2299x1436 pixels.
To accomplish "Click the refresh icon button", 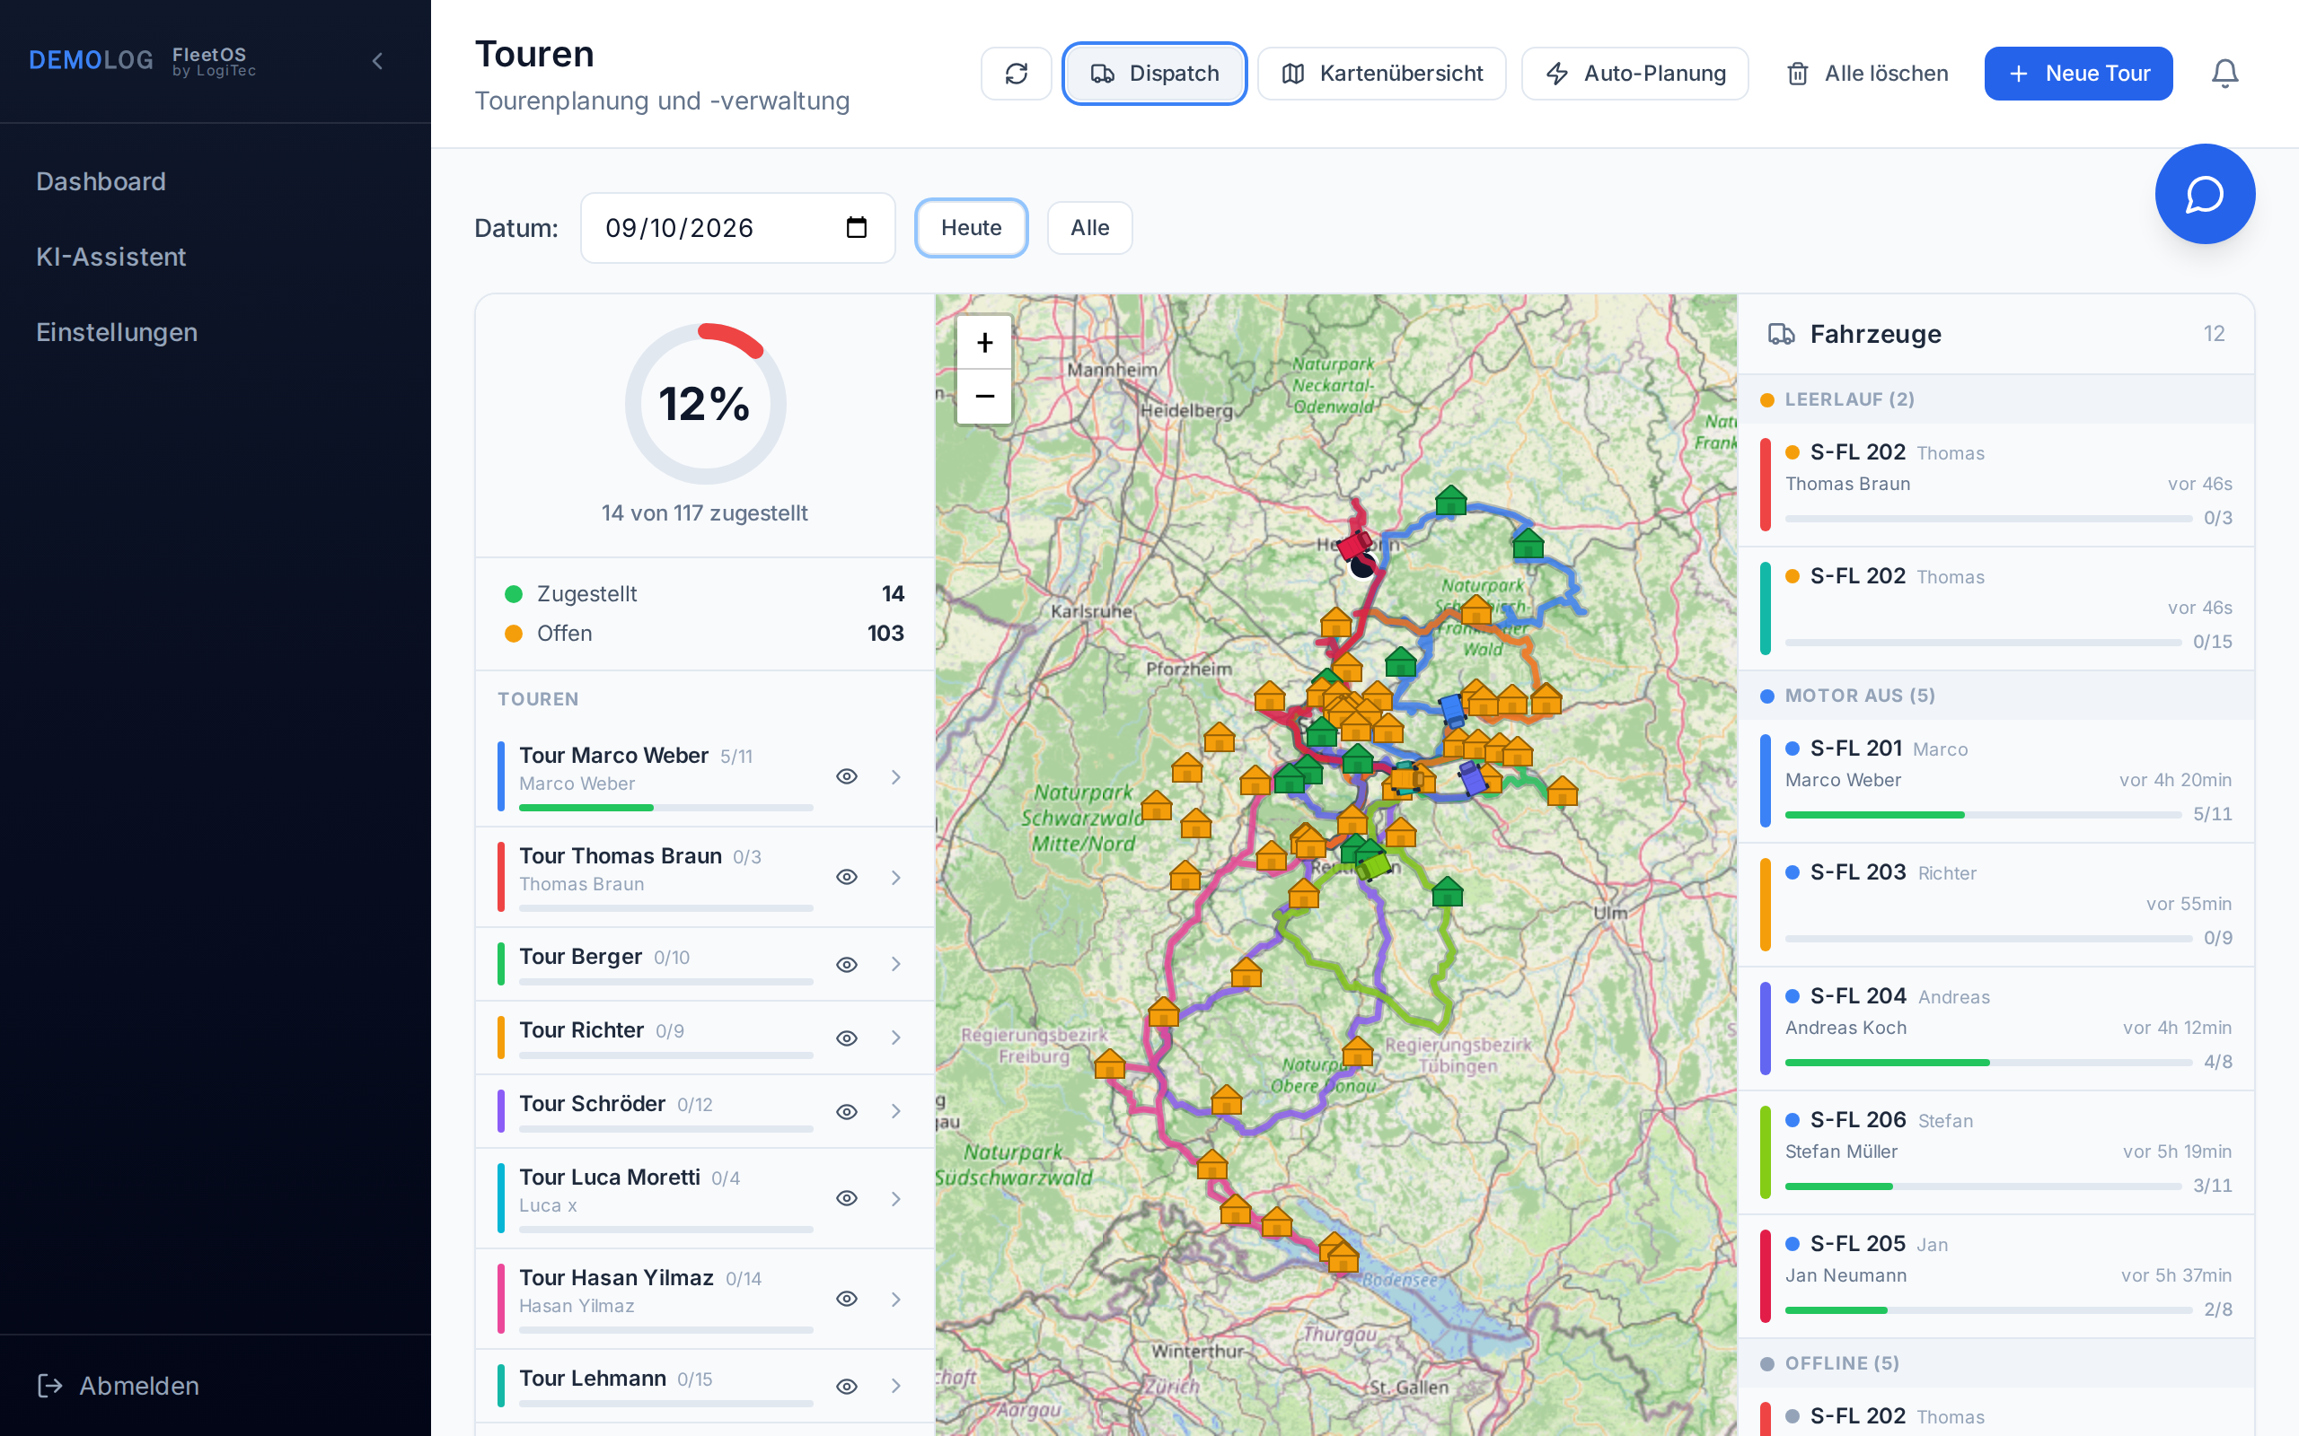I will click(x=1016, y=73).
